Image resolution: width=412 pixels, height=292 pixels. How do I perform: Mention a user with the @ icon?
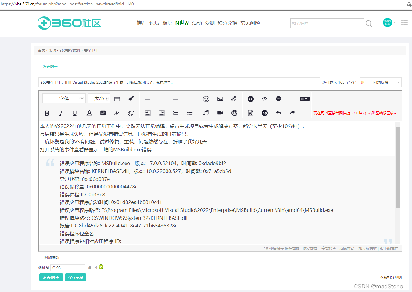(234, 113)
